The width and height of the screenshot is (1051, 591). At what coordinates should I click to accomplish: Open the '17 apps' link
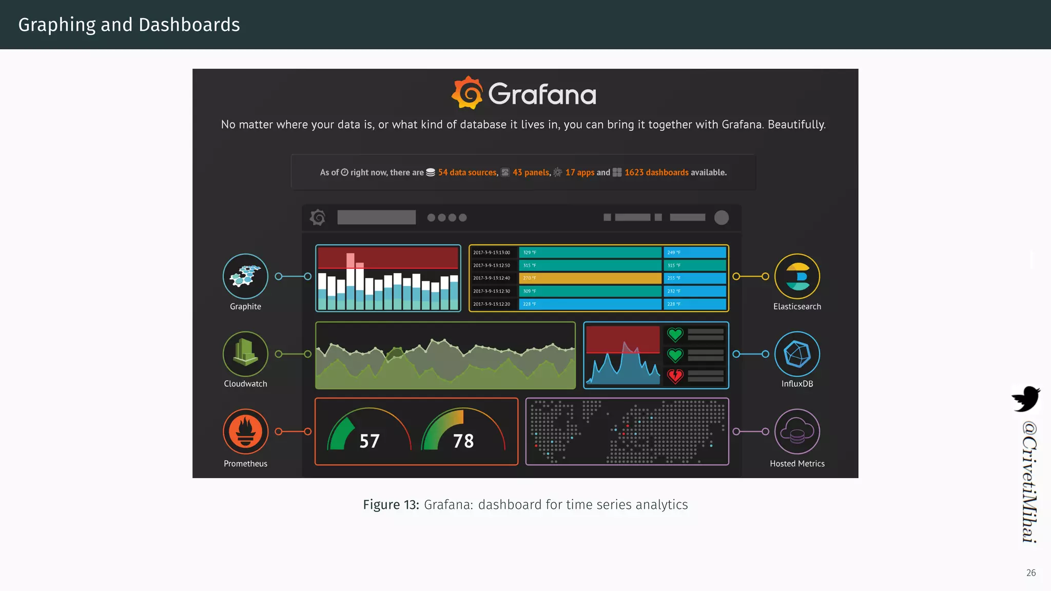point(580,172)
